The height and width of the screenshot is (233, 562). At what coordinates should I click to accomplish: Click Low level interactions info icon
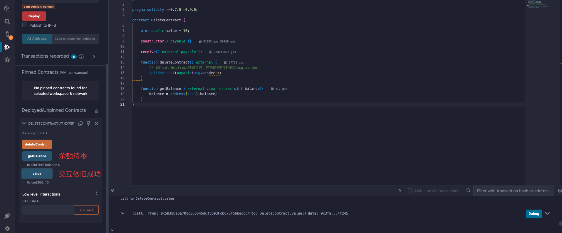pos(97,193)
